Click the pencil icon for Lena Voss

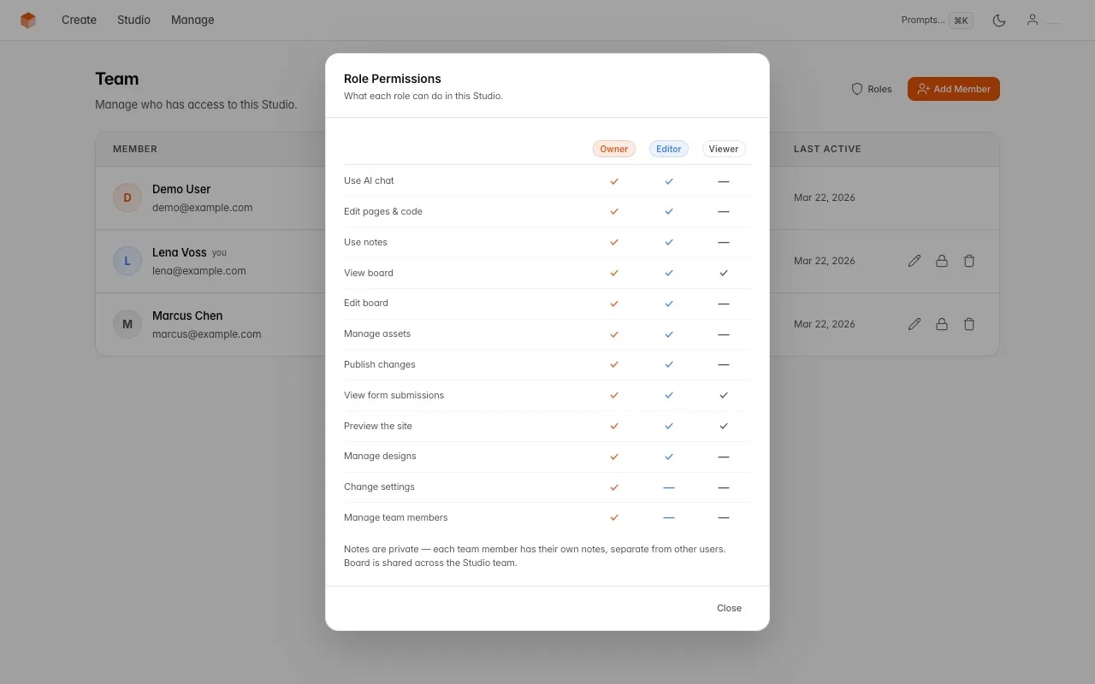914,261
